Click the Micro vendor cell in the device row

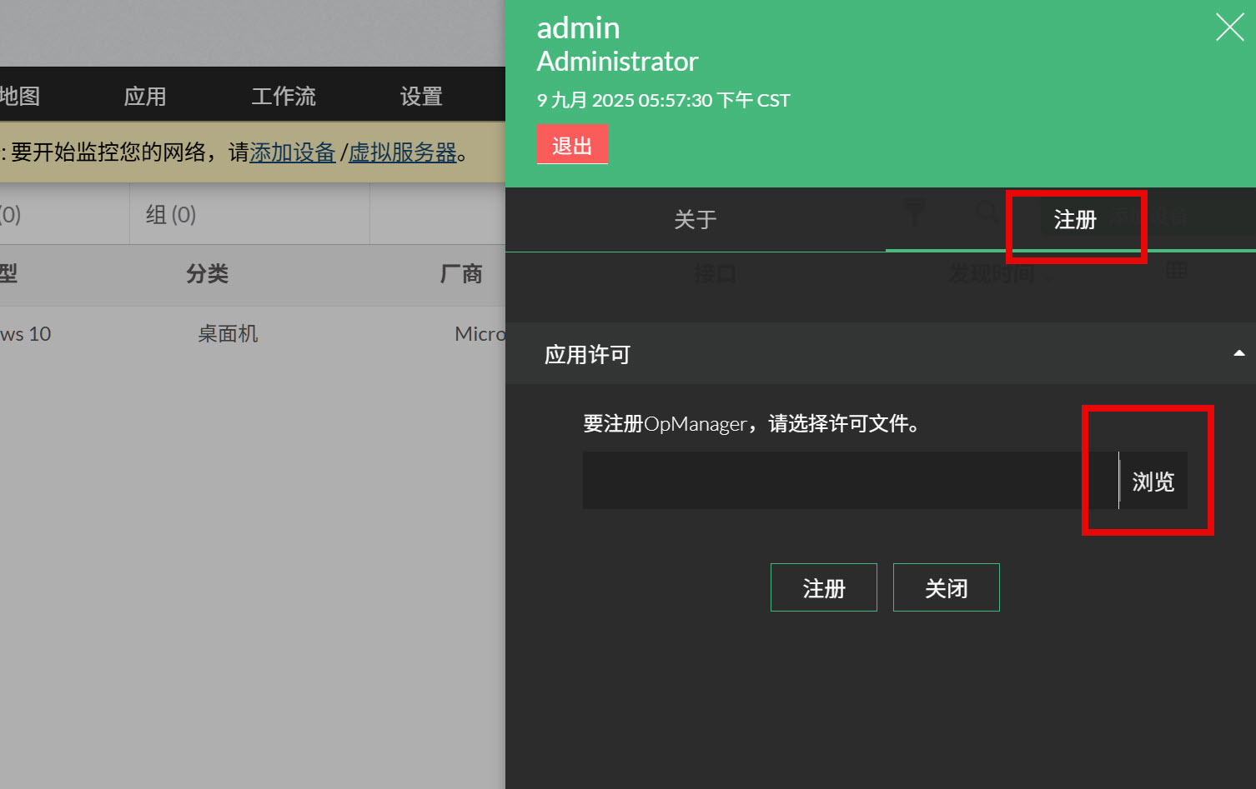pyautogui.click(x=480, y=334)
